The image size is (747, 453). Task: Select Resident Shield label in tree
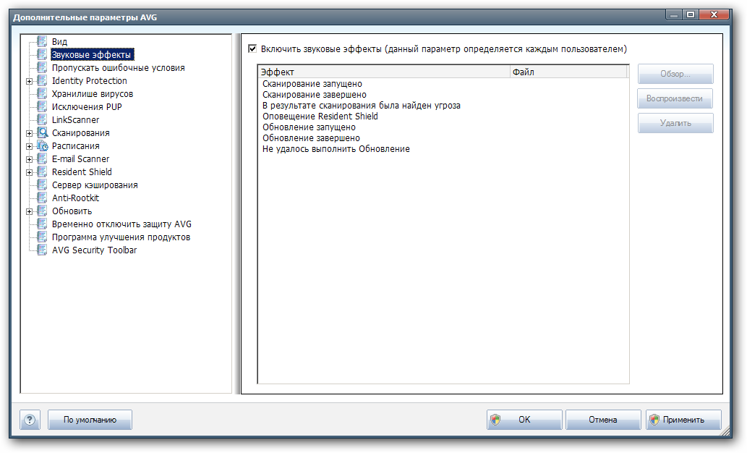point(82,172)
